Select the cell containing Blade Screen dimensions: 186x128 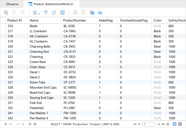point(44,26)
